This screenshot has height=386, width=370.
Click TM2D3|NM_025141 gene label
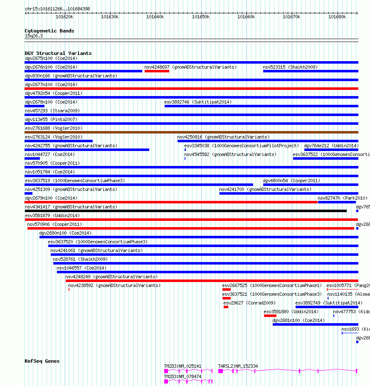(x=183, y=366)
